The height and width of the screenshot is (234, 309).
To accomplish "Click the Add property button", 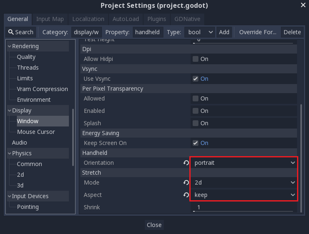I will [x=224, y=32].
